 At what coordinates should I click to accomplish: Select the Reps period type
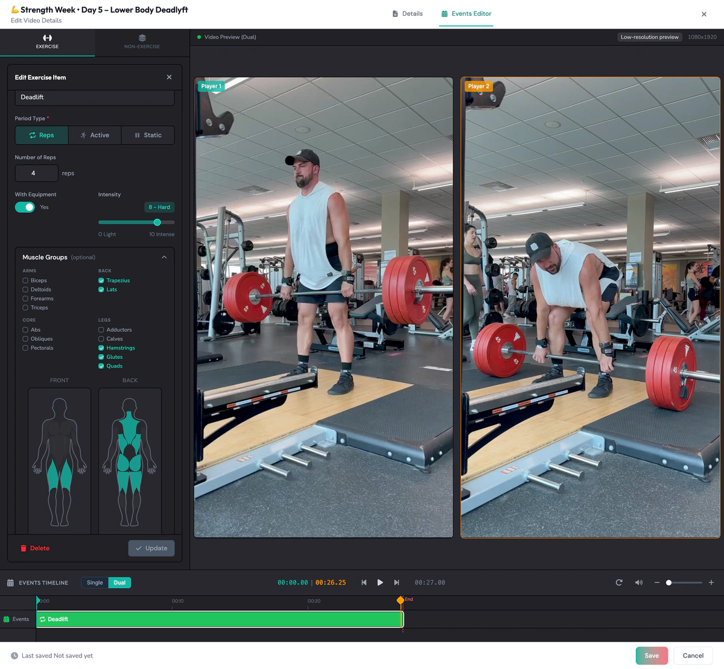tap(42, 135)
